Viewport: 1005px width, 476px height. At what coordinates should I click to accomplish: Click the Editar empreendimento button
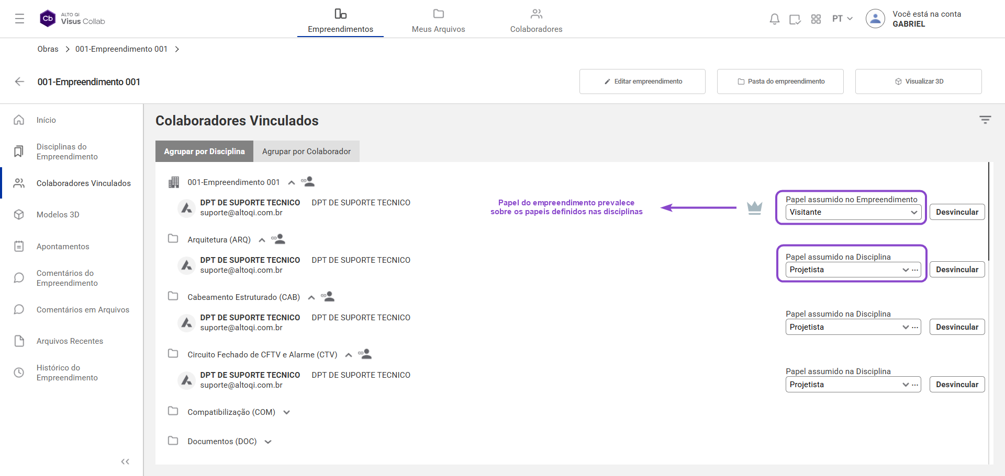[x=642, y=82]
